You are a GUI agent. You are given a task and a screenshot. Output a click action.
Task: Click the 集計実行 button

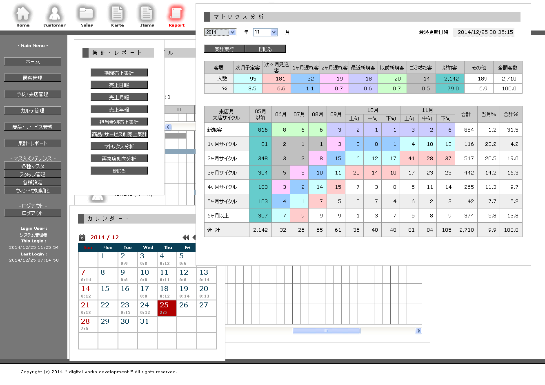point(225,49)
